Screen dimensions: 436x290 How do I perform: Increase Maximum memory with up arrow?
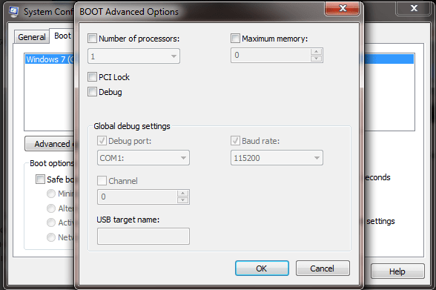[x=316, y=52]
